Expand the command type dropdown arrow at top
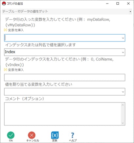Viewport: 134px width, 143px height. [x=130, y=11]
